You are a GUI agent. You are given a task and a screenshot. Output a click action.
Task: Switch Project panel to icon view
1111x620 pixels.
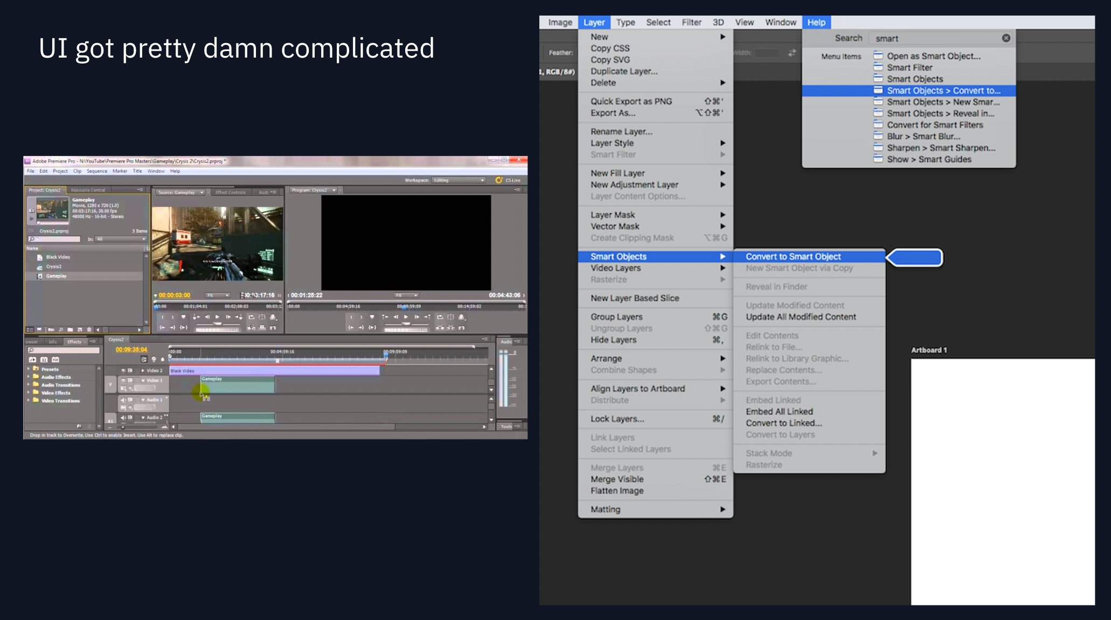(x=39, y=329)
